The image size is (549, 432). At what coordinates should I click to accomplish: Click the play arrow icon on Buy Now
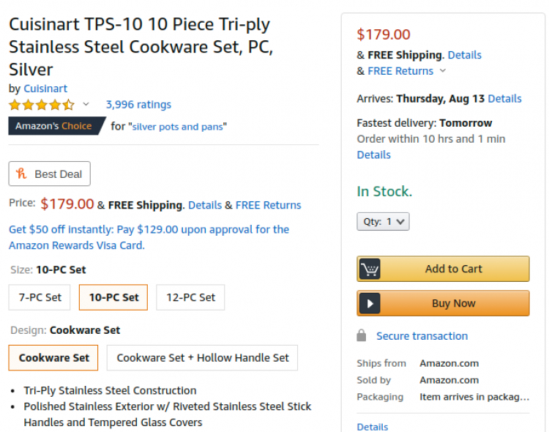(x=370, y=303)
